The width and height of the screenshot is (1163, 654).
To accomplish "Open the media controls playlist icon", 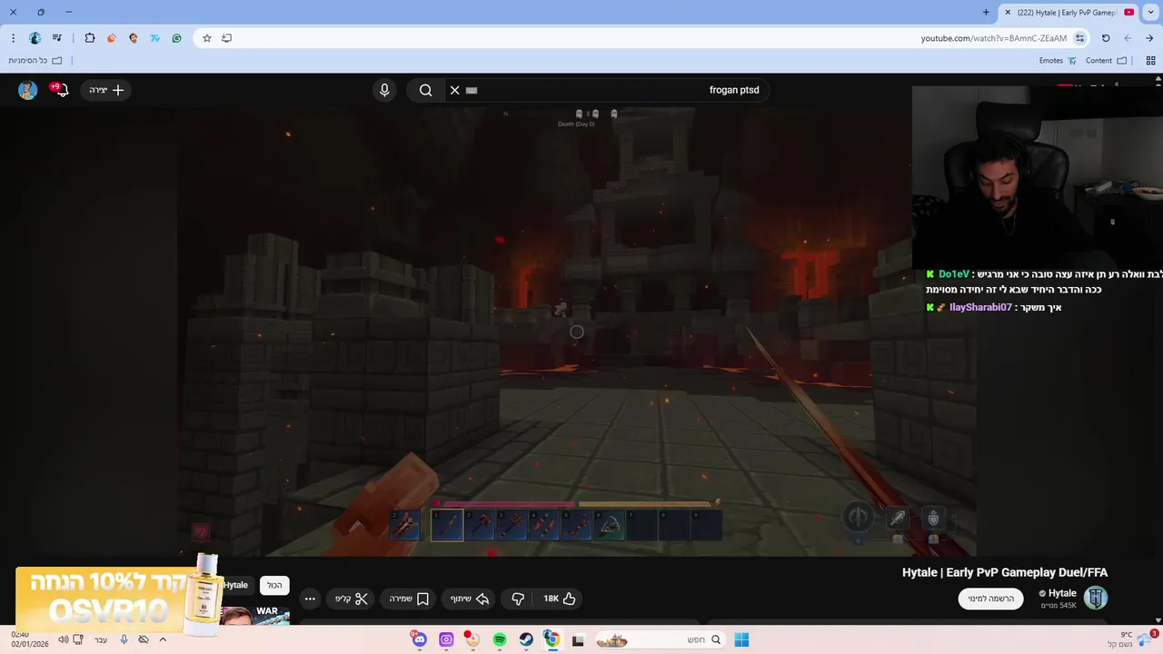I will click(x=57, y=38).
